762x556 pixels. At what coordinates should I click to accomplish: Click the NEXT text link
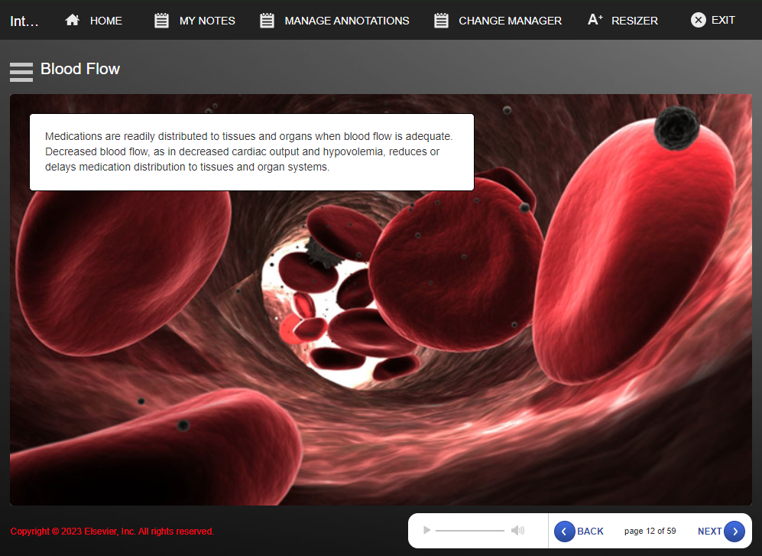[x=709, y=531]
